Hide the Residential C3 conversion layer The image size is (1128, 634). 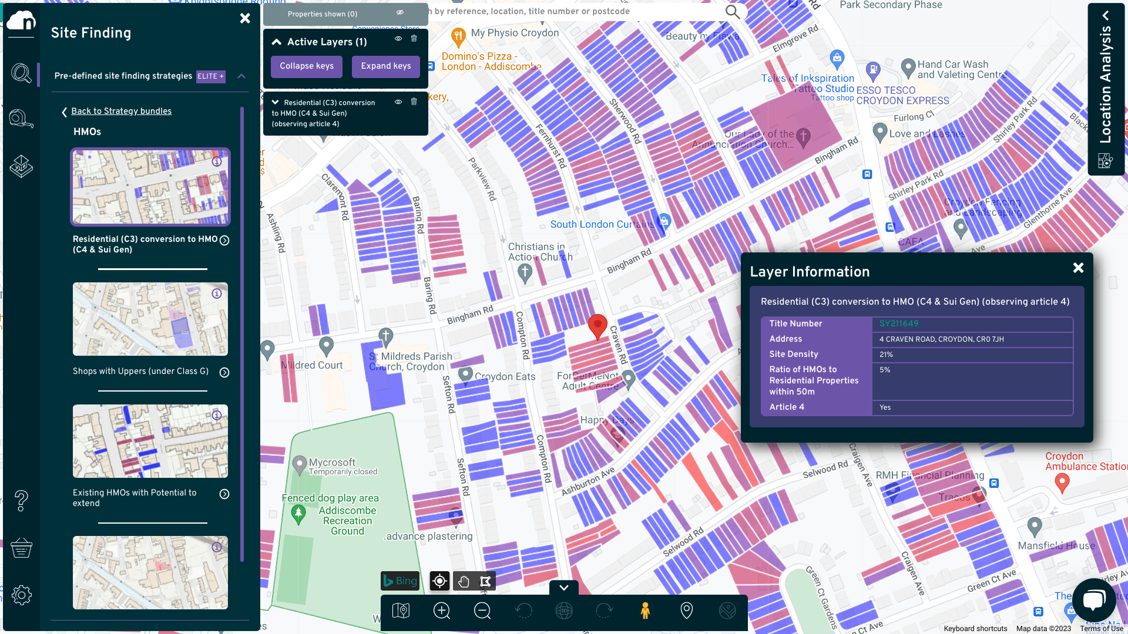point(398,102)
